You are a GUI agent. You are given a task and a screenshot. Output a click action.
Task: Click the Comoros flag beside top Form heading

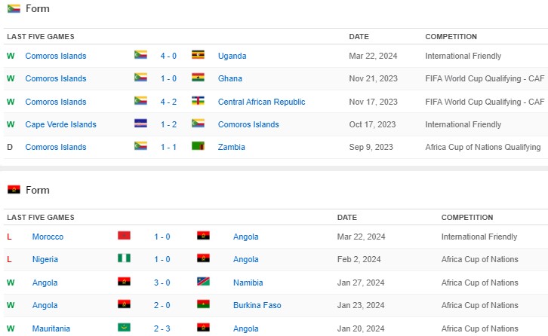coord(14,8)
